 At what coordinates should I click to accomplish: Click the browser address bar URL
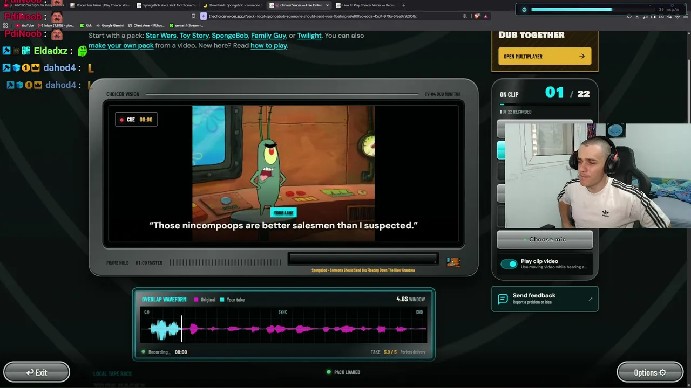313,16
